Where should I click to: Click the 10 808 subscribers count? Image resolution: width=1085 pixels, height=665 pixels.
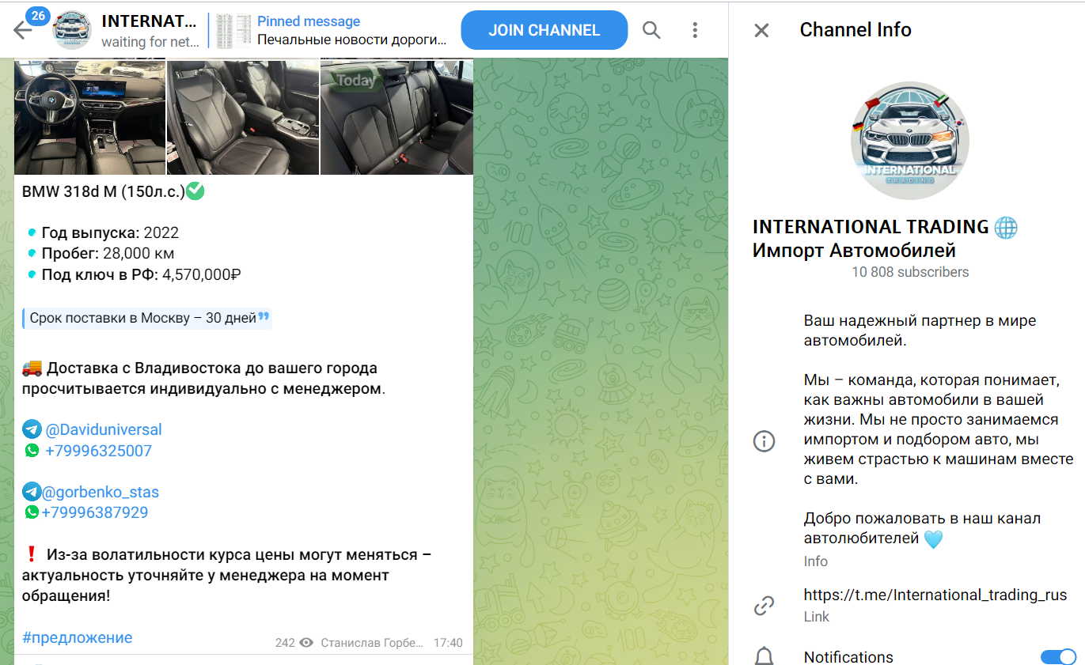pos(910,272)
